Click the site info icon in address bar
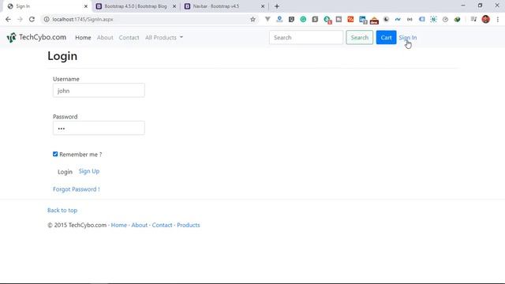 pos(47,19)
